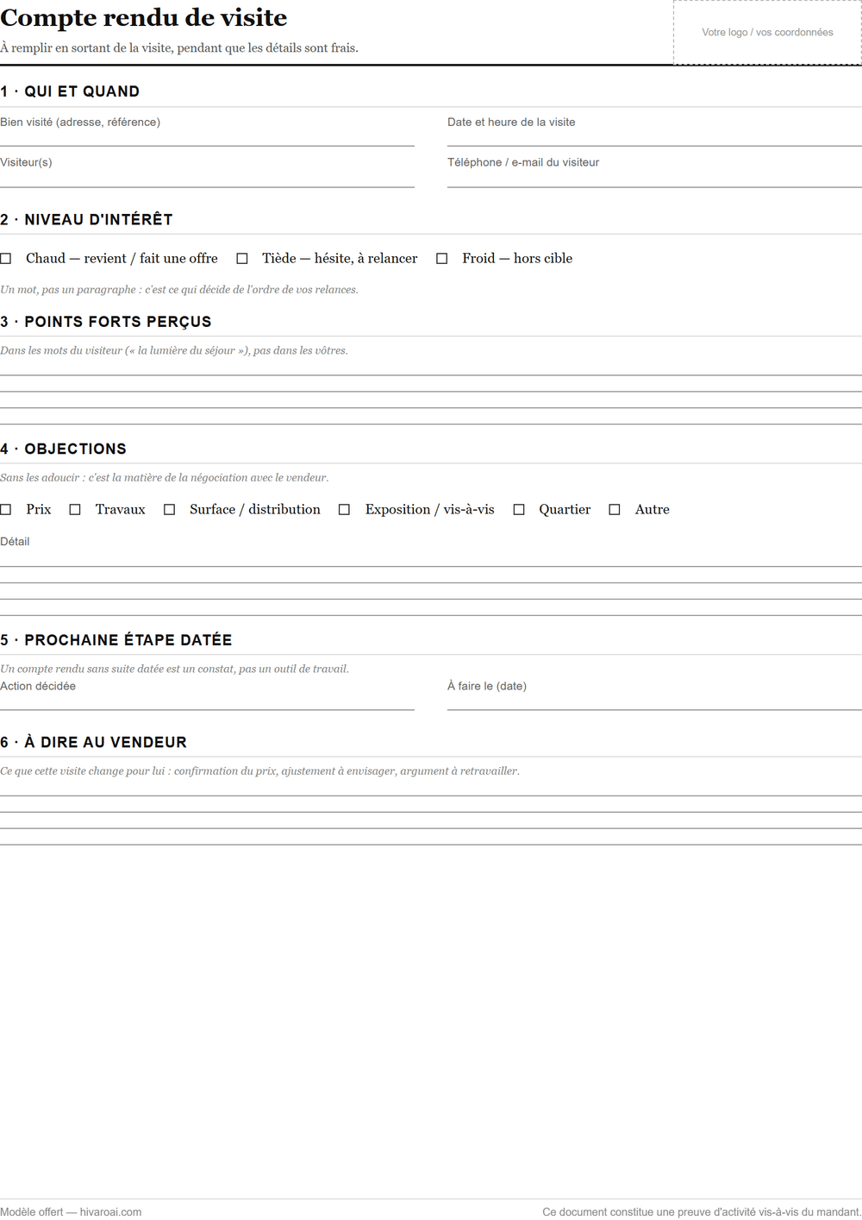
Task: Select the À dire au vendeur heading
Action: [94, 742]
